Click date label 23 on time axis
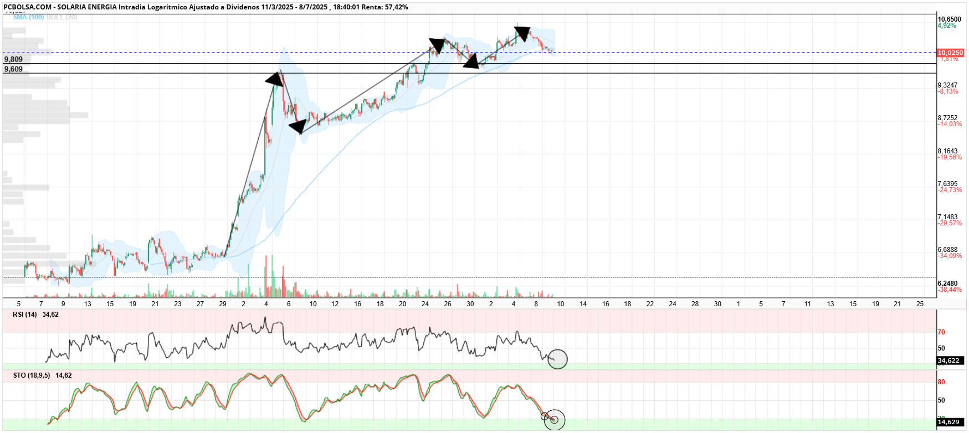The image size is (969, 433). pyautogui.click(x=177, y=304)
